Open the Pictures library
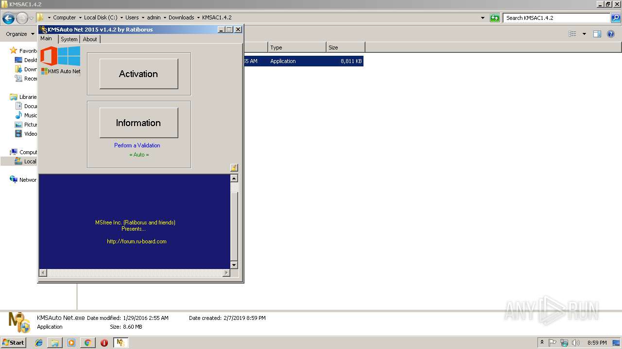Viewport: 622px width, 349px height. click(26, 125)
